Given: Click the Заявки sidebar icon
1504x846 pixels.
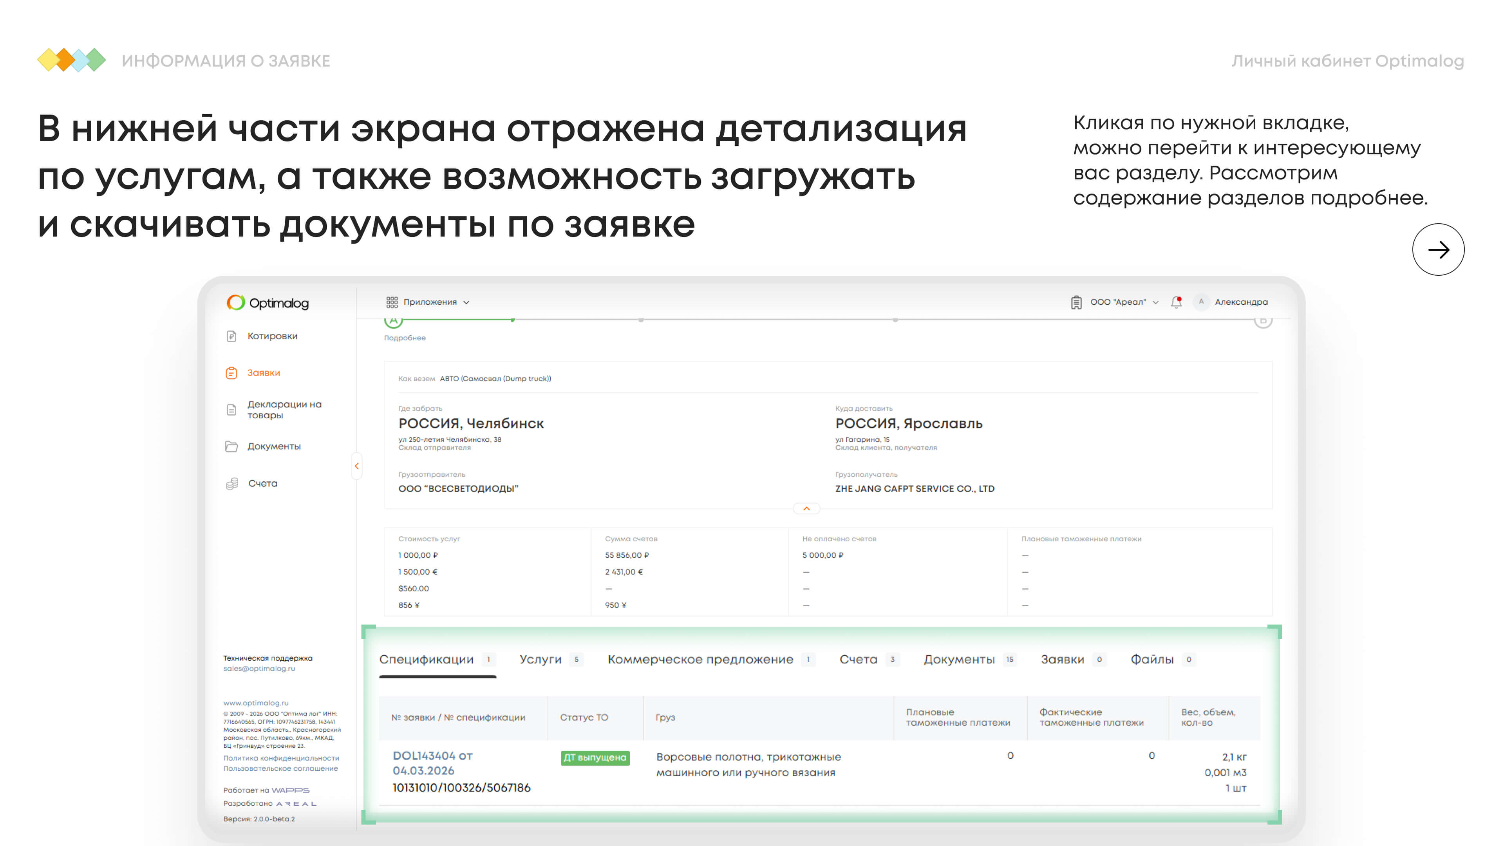Looking at the screenshot, I should [231, 373].
